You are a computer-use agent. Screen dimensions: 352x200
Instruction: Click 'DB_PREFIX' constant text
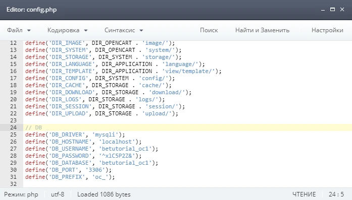[x=67, y=177]
